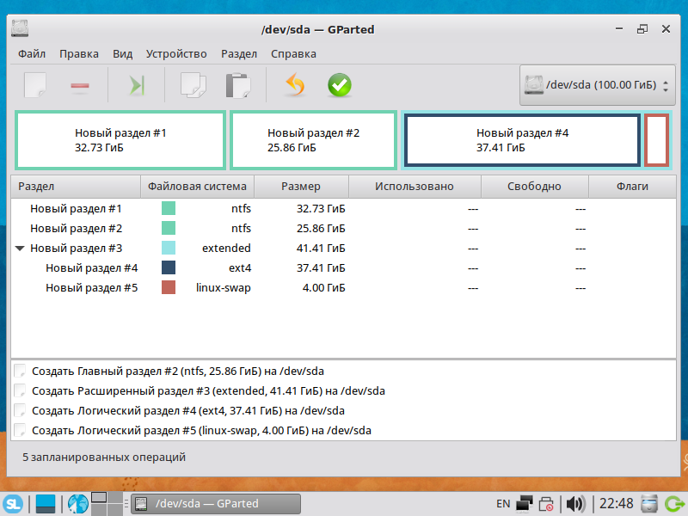Open the Вид menu
Viewport: 688px width, 516px height.
click(x=122, y=54)
